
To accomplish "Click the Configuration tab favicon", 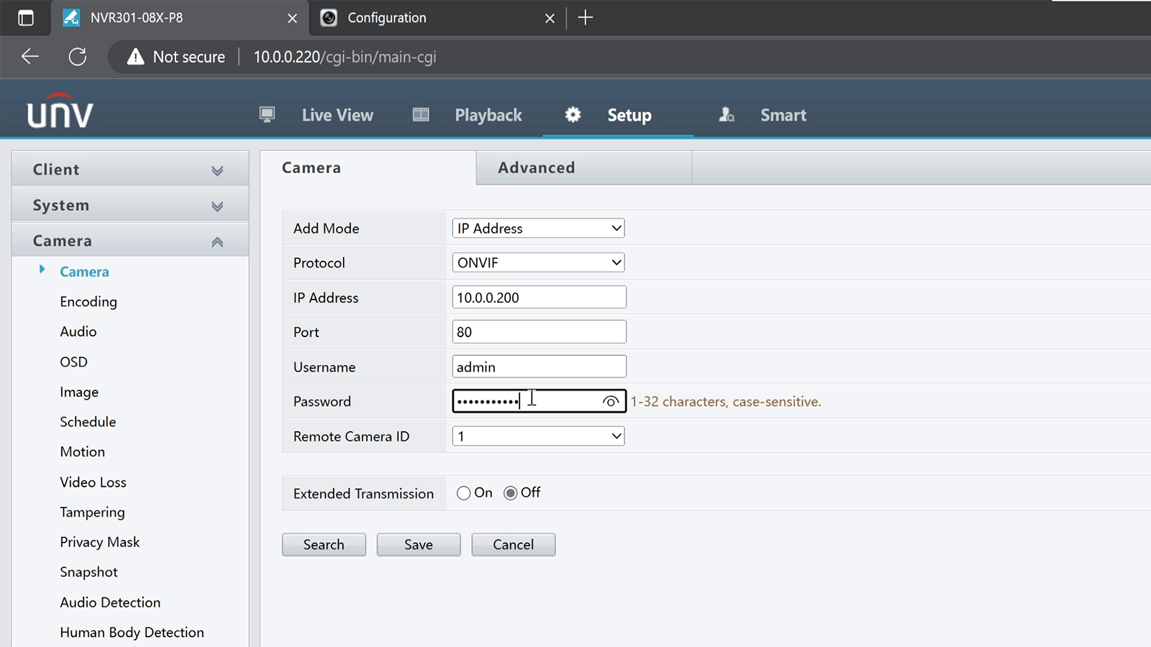I will tap(329, 18).
